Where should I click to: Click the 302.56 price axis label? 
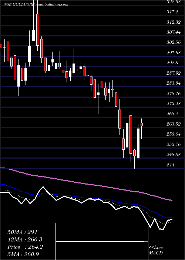(174, 42)
